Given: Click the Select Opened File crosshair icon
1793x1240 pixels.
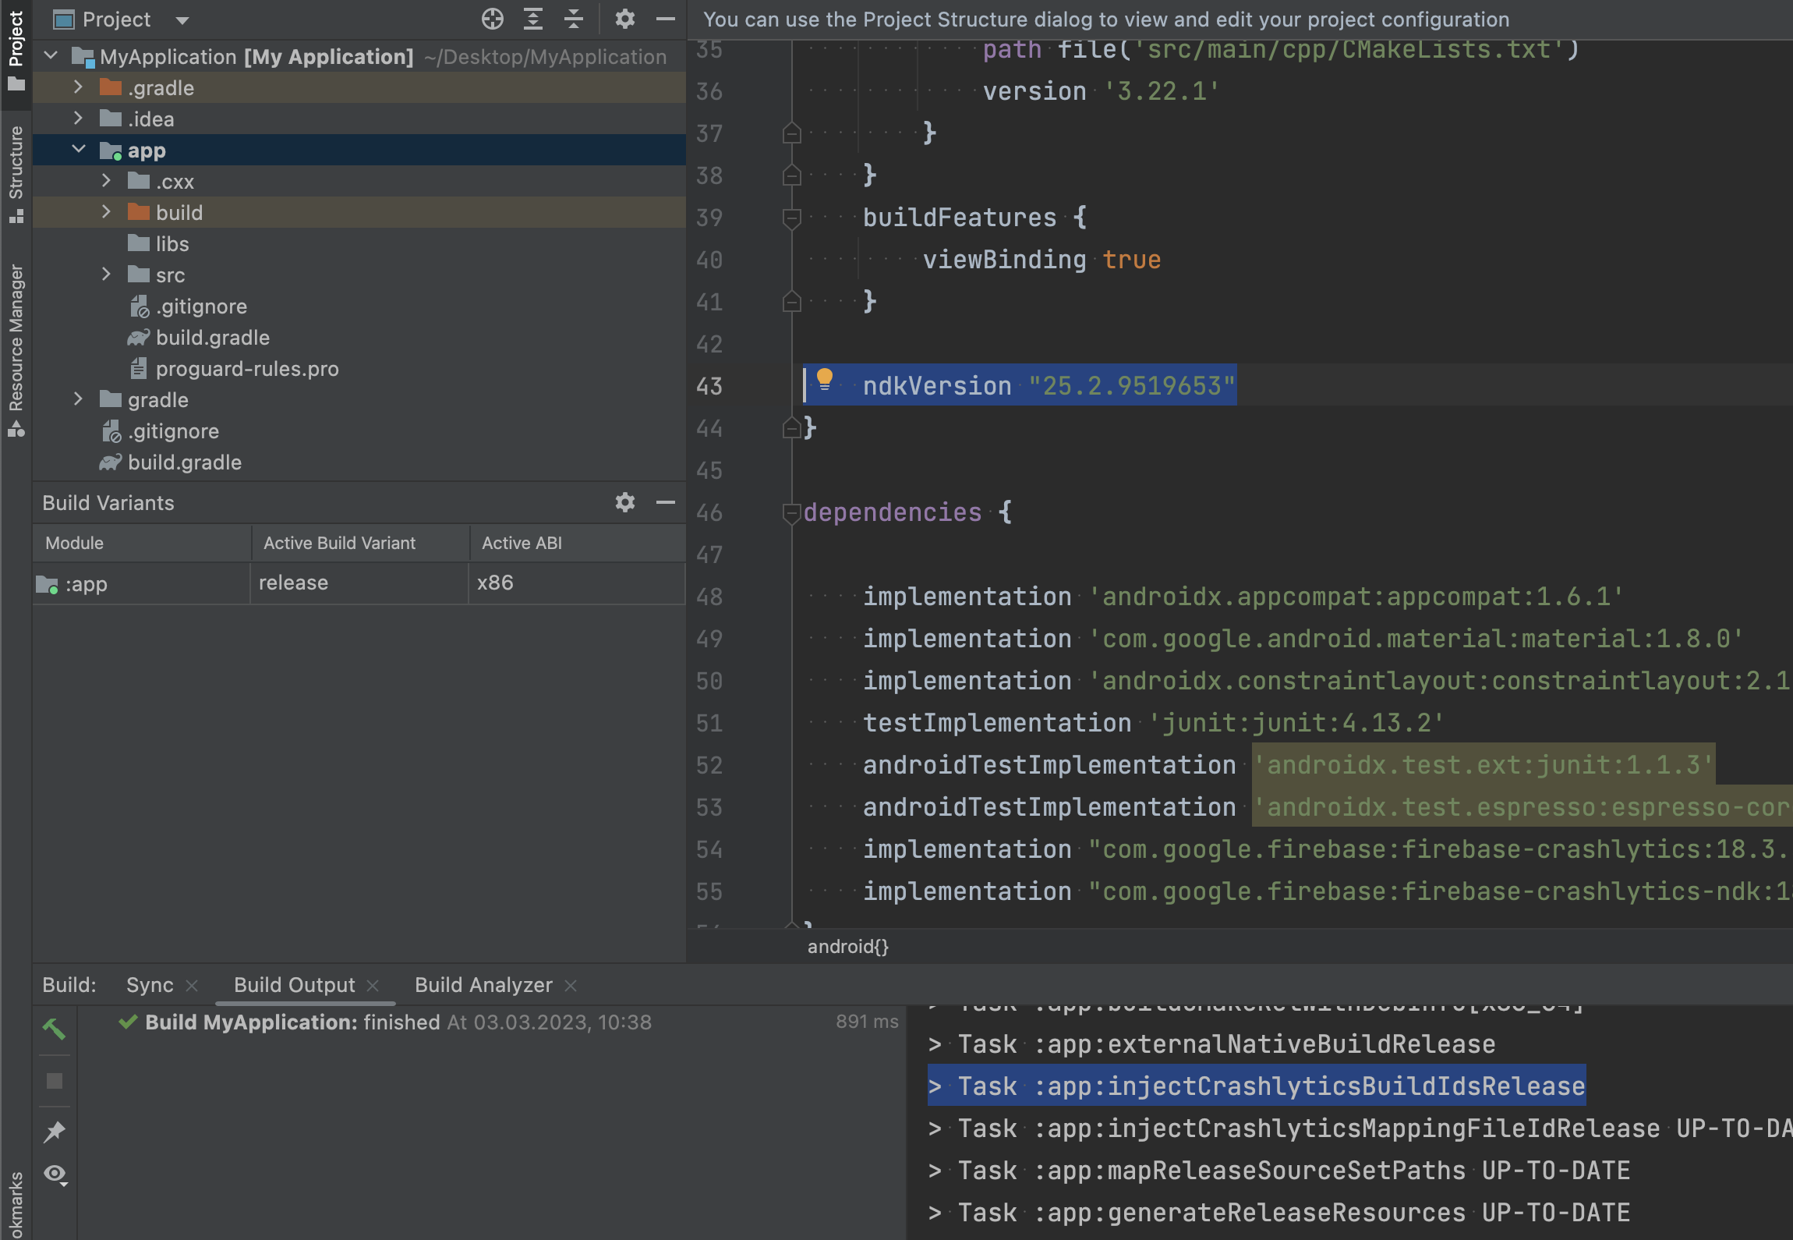Looking at the screenshot, I should click(493, 18).
